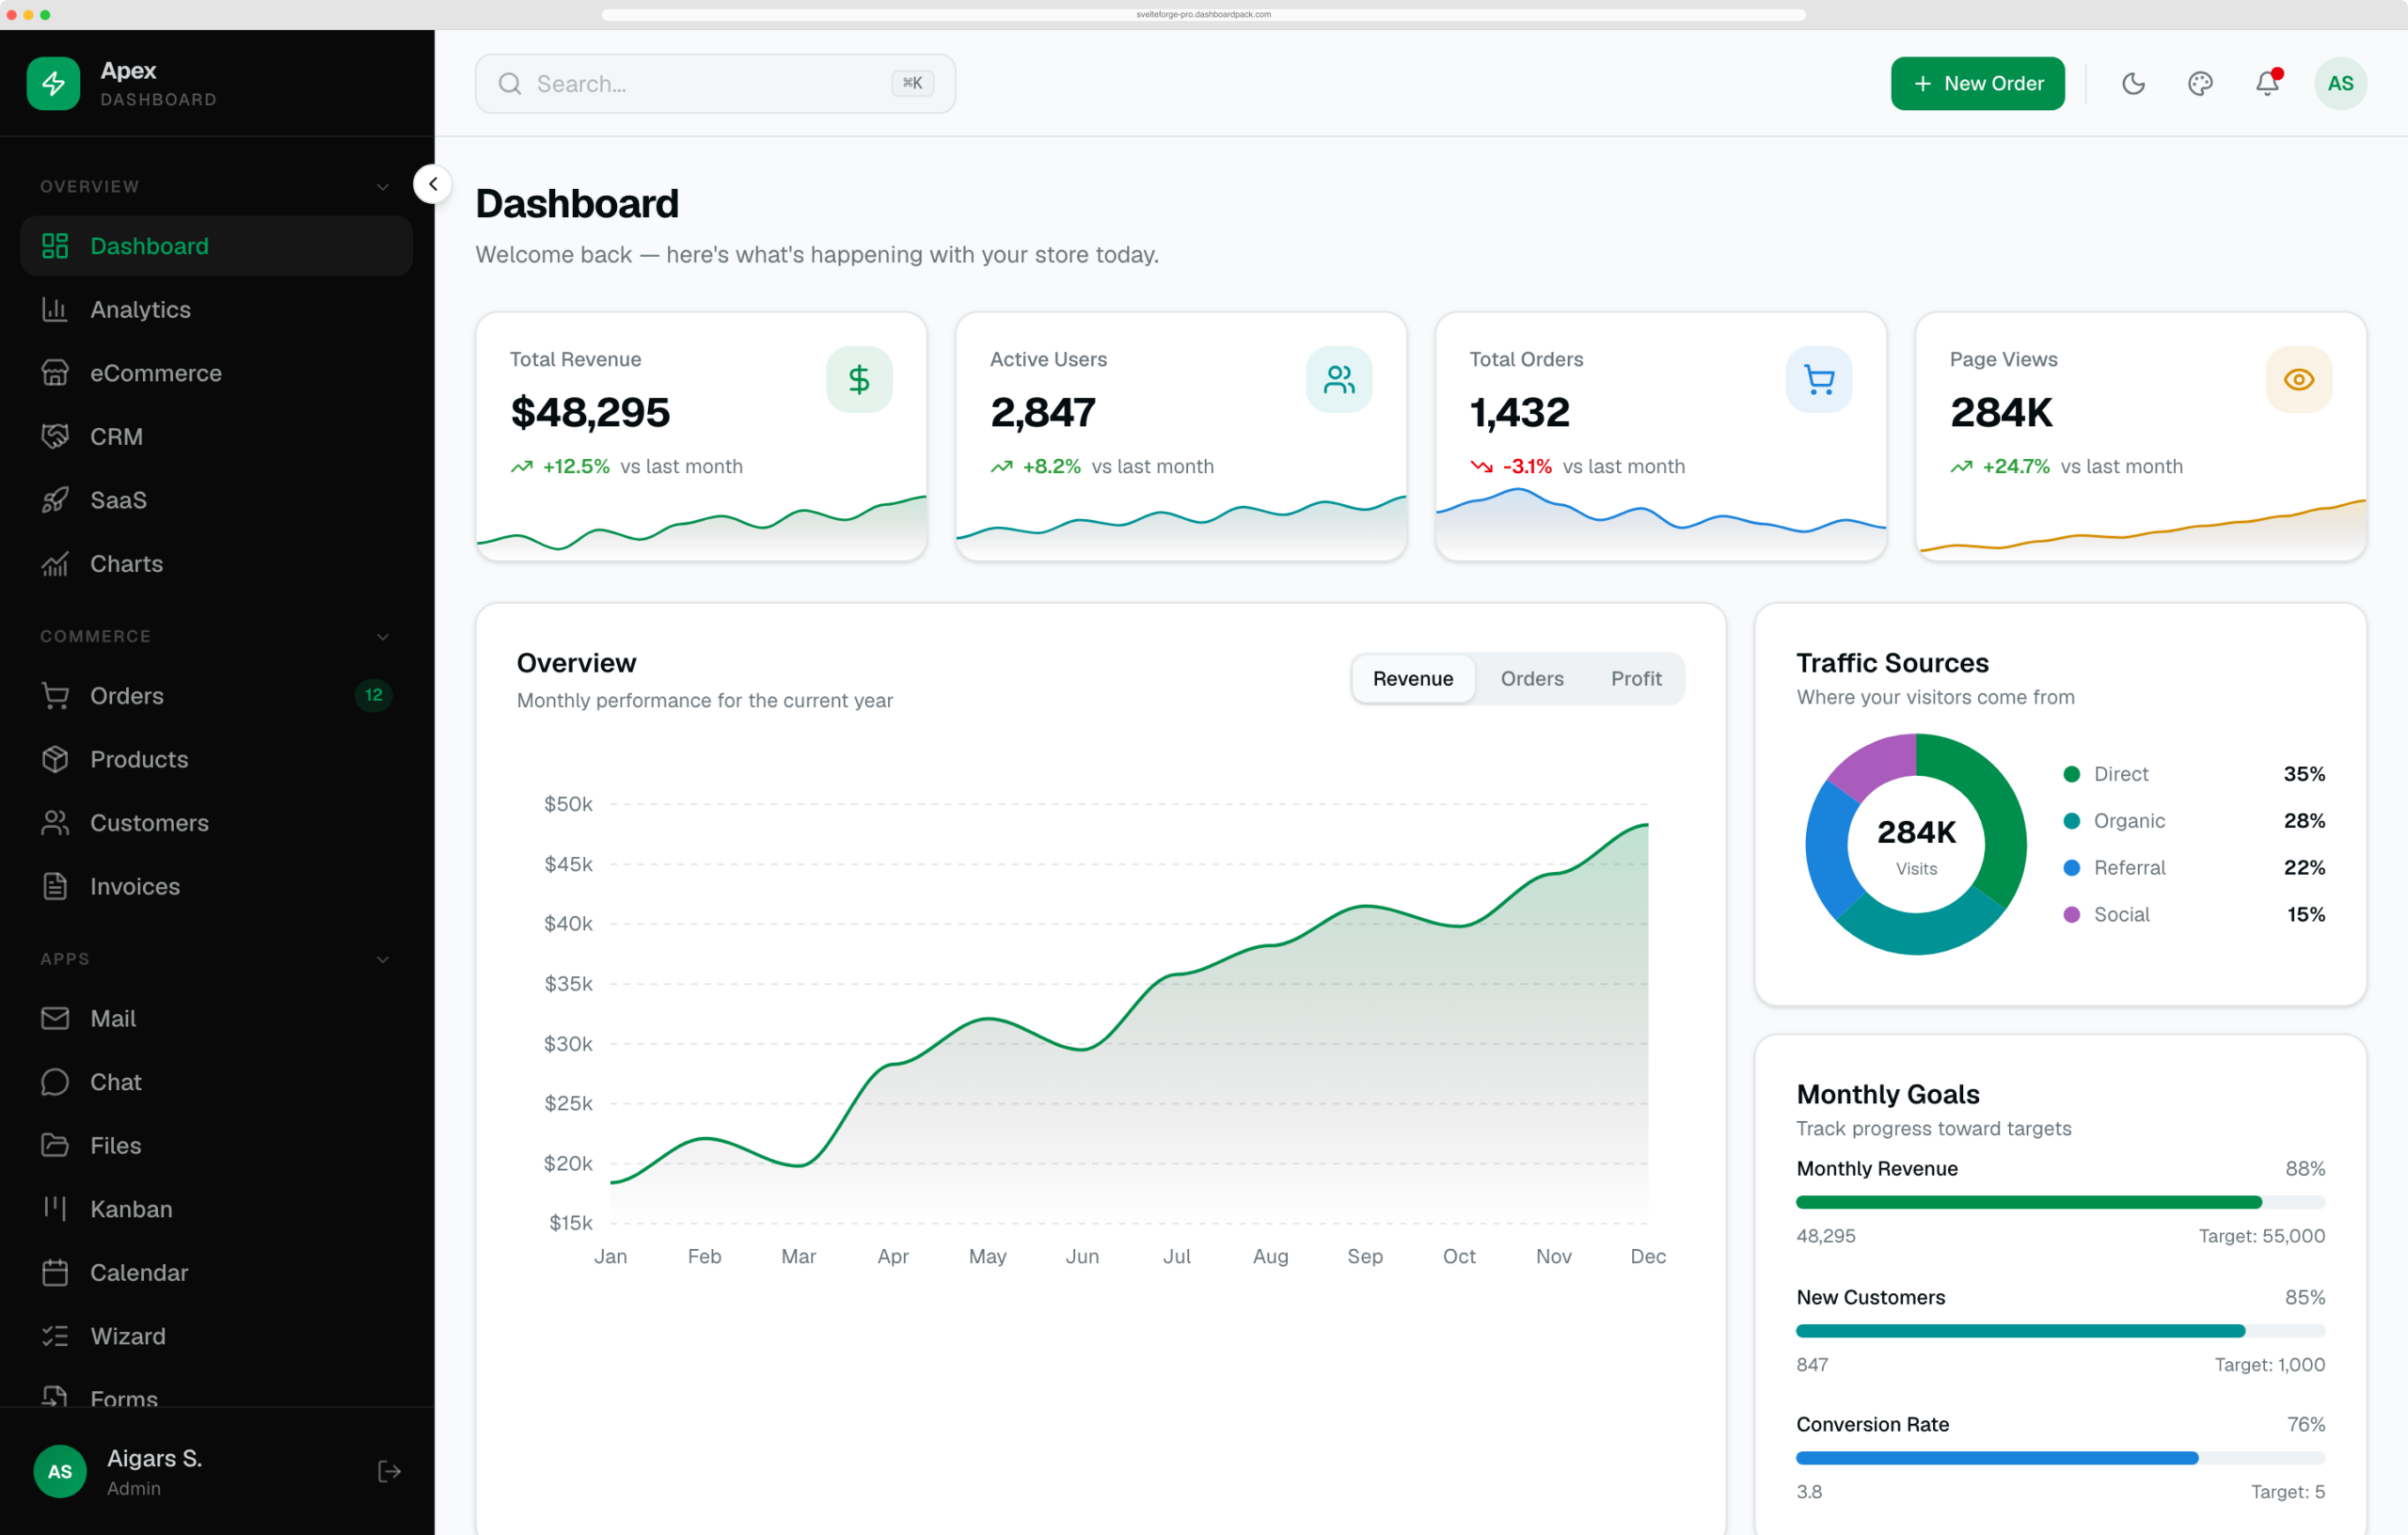Image resolution: width=2408 pixels, height=1535 pixels.
Task: Click the purple Social legend dot
Action: point(2071,915)
